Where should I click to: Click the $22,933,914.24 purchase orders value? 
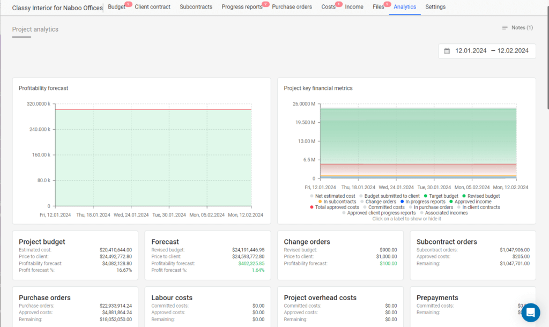pos(116,306)
